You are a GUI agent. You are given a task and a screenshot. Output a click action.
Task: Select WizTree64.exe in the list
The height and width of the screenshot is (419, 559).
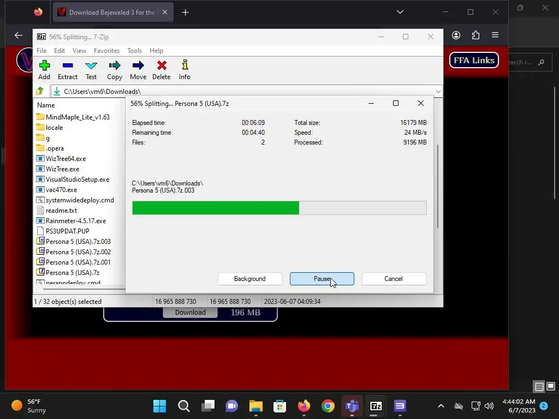61,158
